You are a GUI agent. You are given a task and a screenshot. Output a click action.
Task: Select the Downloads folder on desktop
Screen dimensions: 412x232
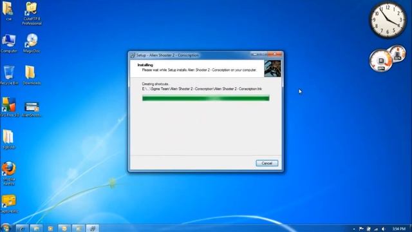(32, 75)
